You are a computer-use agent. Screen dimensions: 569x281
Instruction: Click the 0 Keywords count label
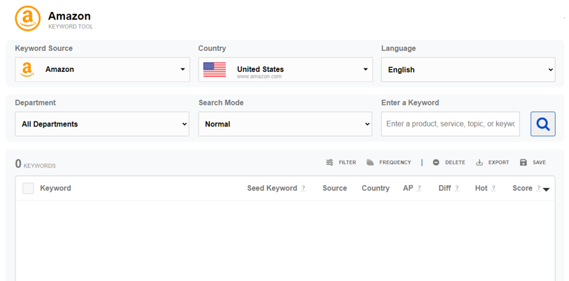point(35,164)
